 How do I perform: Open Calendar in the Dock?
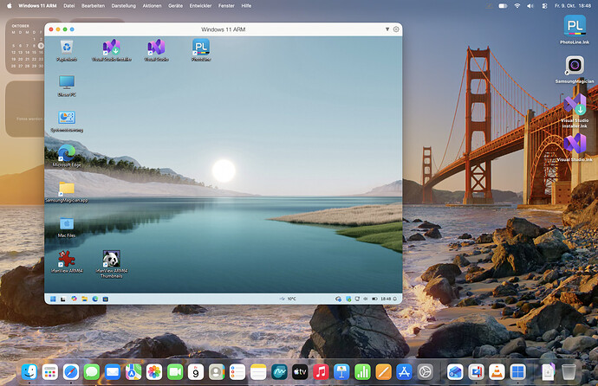(196, 372)
